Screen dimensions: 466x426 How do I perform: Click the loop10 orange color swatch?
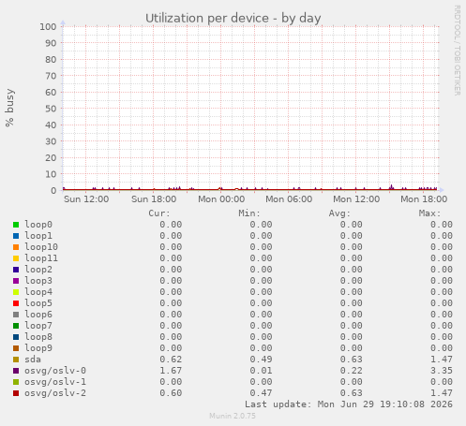click(16, 247)
